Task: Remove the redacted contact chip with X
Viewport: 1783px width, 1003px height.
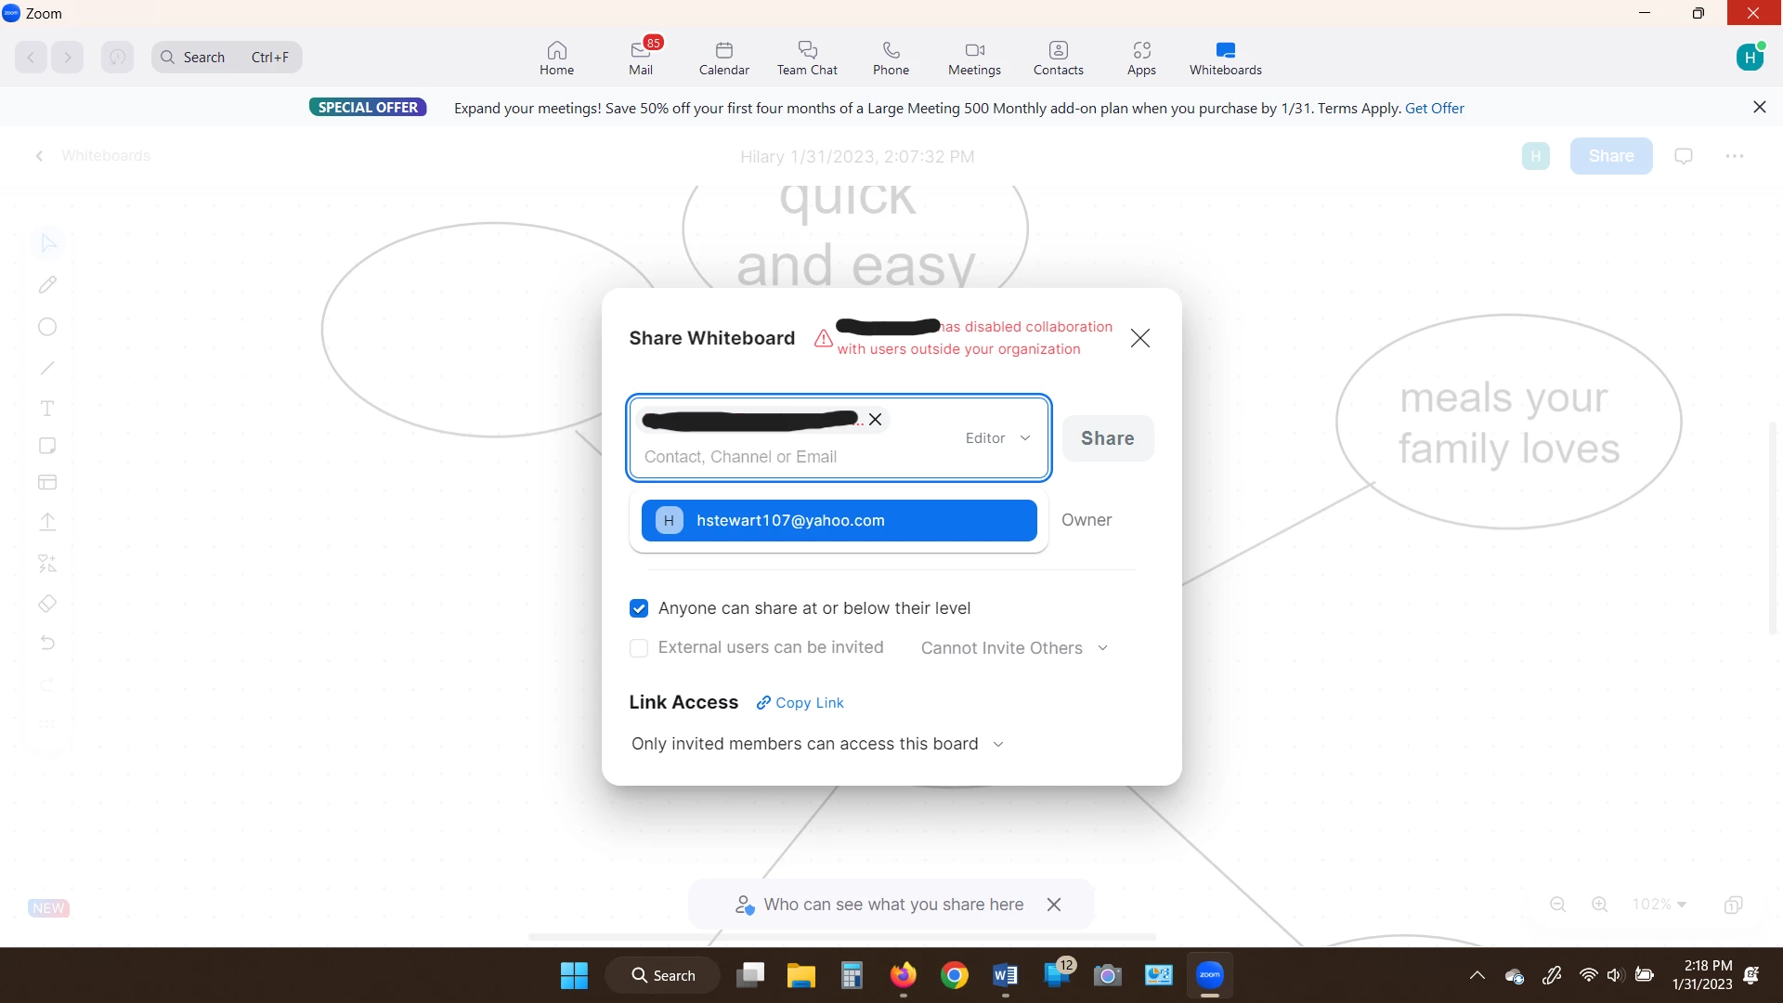Action: tap(875, 420)
